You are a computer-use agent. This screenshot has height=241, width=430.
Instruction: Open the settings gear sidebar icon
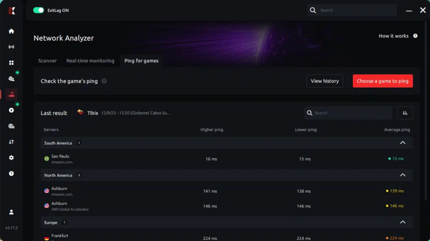point(11,158)
